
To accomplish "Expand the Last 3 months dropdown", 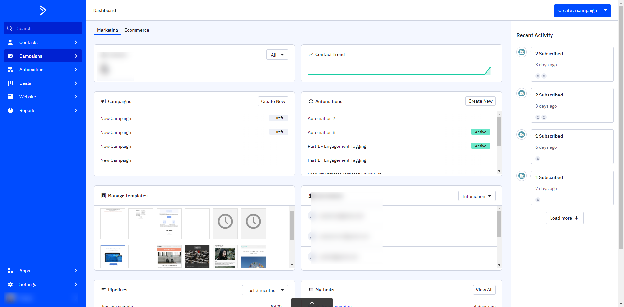I will pyautogui.click(x=265, y=290).
